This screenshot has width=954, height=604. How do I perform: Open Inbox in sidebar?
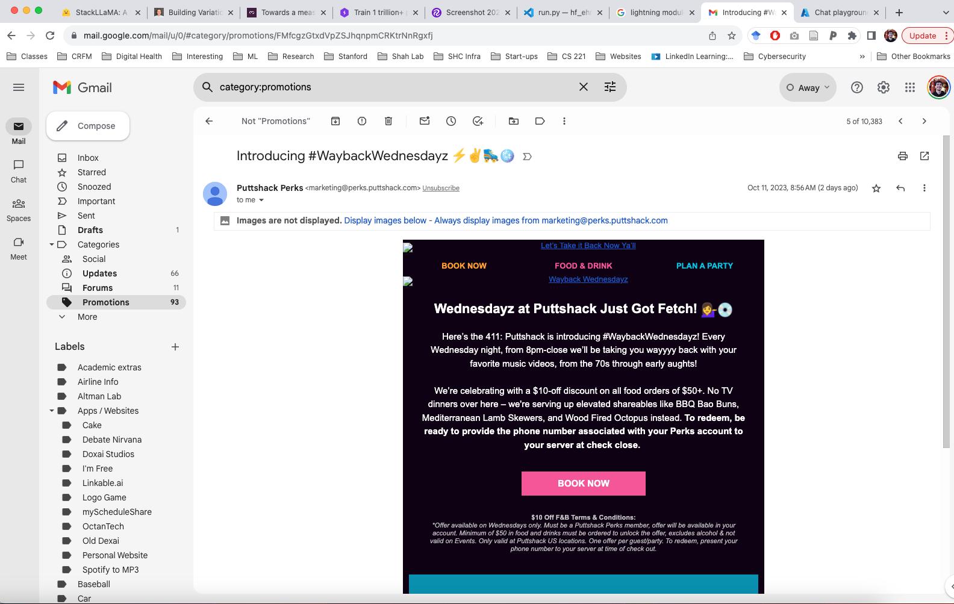[x=116, y=158]
